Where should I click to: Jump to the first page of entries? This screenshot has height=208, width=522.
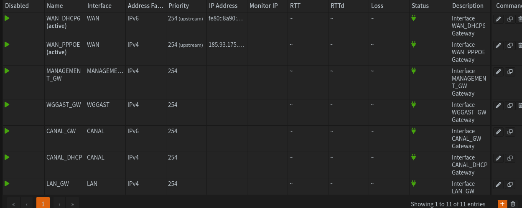pos(13,204)
